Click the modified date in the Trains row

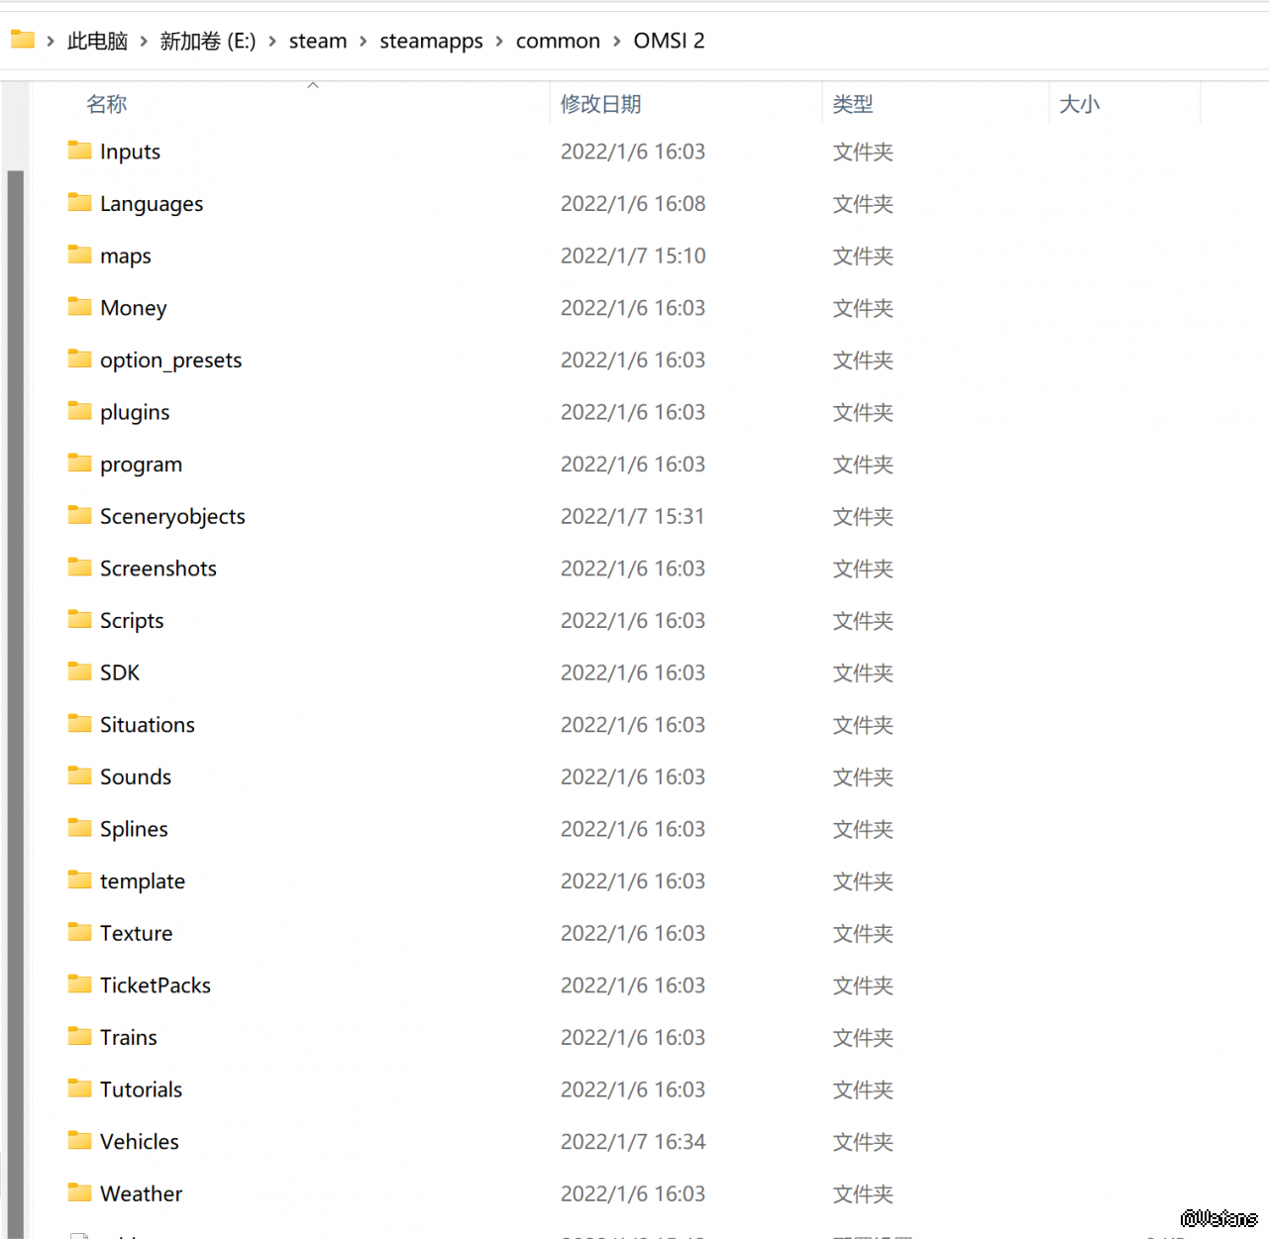coord(633,1037)
